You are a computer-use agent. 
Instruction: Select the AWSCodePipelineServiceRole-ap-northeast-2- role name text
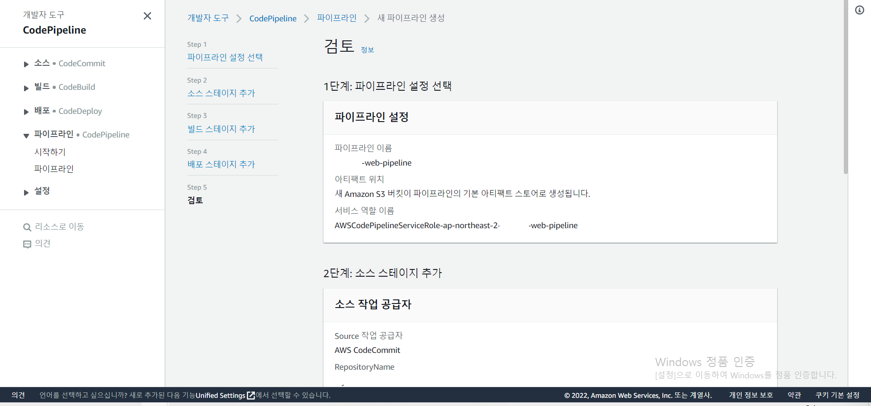click(417, 225)
